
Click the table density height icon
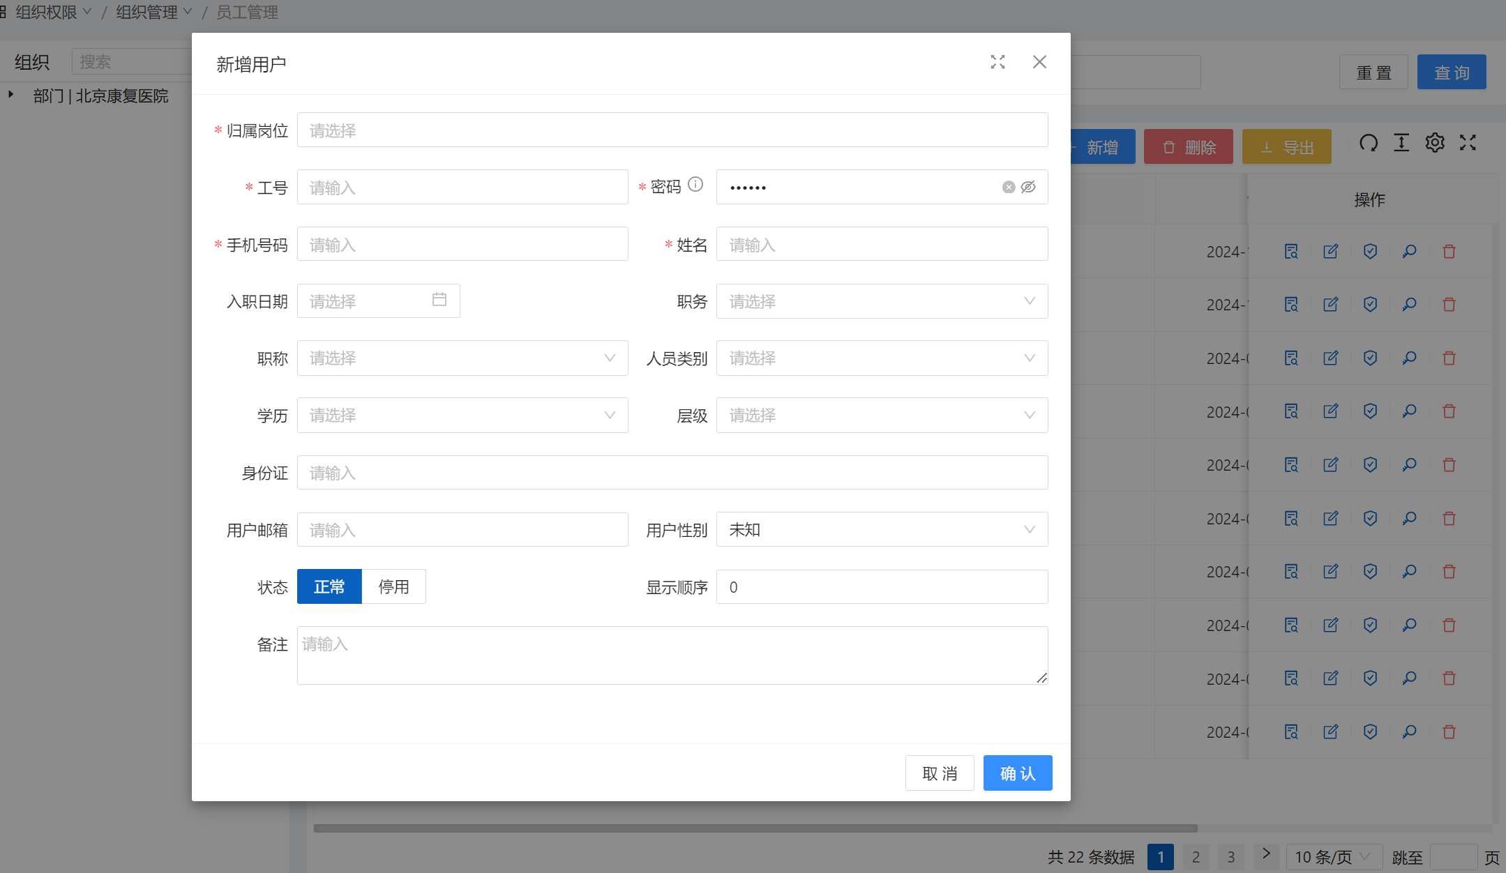(x=1401, y=144)
